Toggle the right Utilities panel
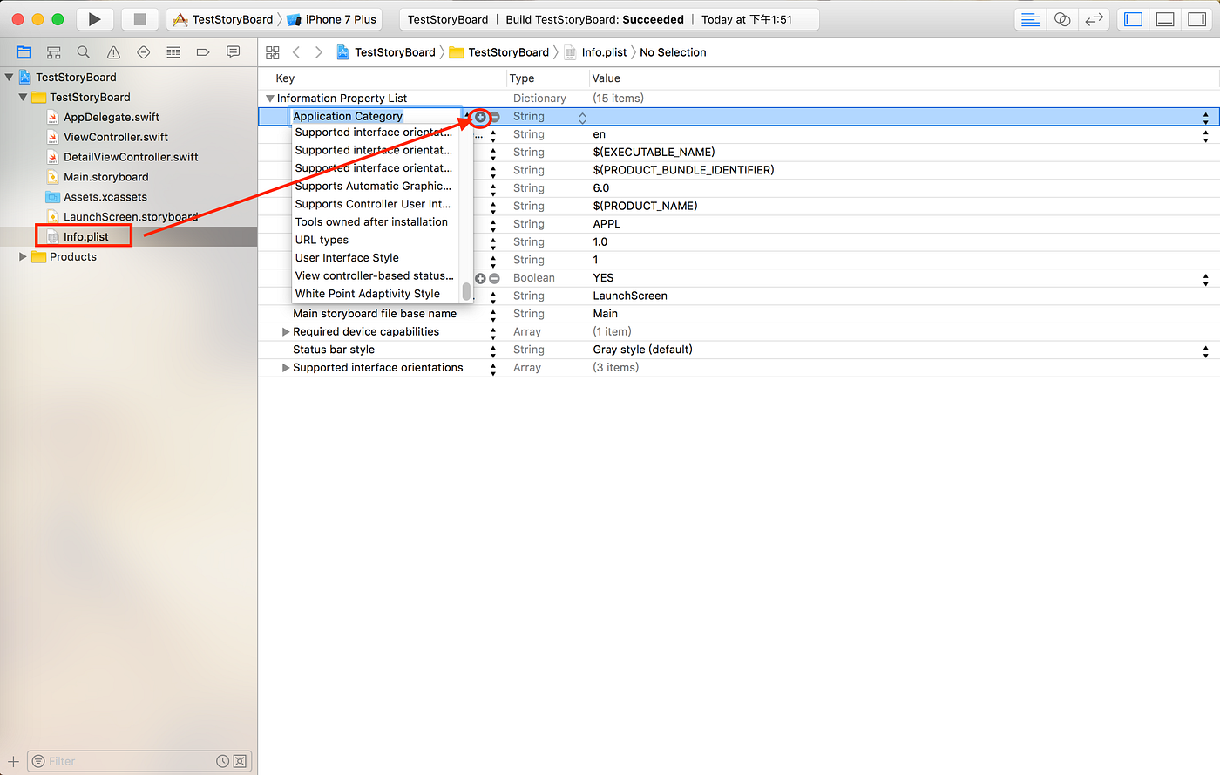1220x775 pixels. 1196,19
